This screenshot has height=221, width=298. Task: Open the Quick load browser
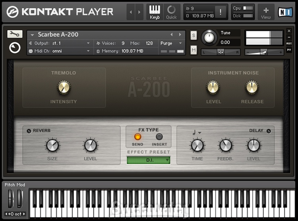tap(171, 12)
